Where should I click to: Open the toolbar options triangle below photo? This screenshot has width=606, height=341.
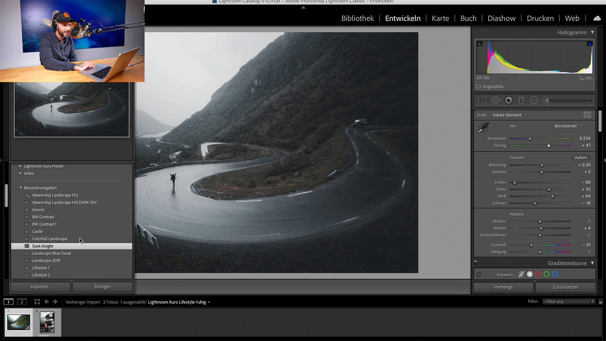(464, 287)
